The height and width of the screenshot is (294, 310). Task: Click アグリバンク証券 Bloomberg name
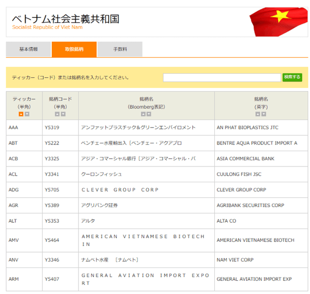tap(99, 205)
